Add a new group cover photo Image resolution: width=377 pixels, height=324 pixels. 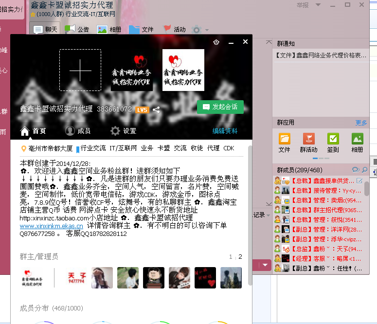(80, 70)
